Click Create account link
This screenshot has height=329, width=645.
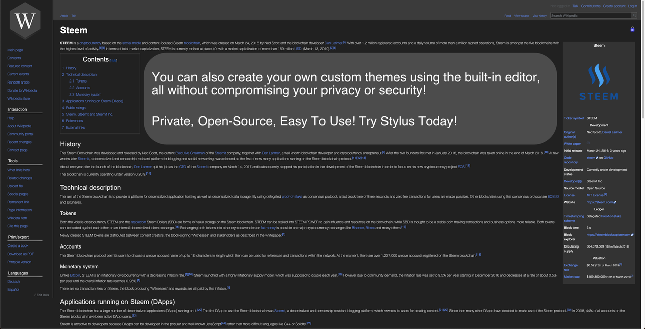[x=614, y=6]
